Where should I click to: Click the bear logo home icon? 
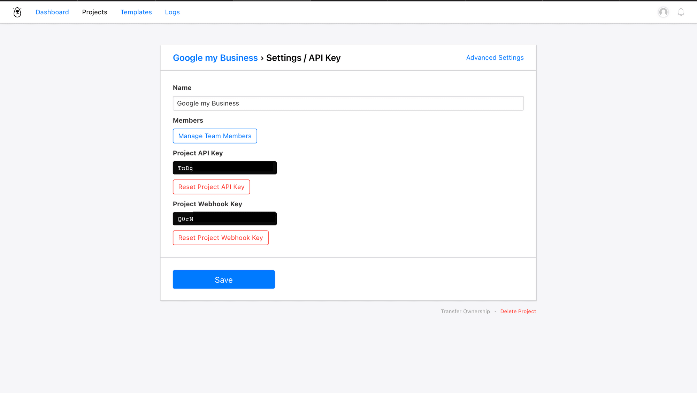[17, 12]
